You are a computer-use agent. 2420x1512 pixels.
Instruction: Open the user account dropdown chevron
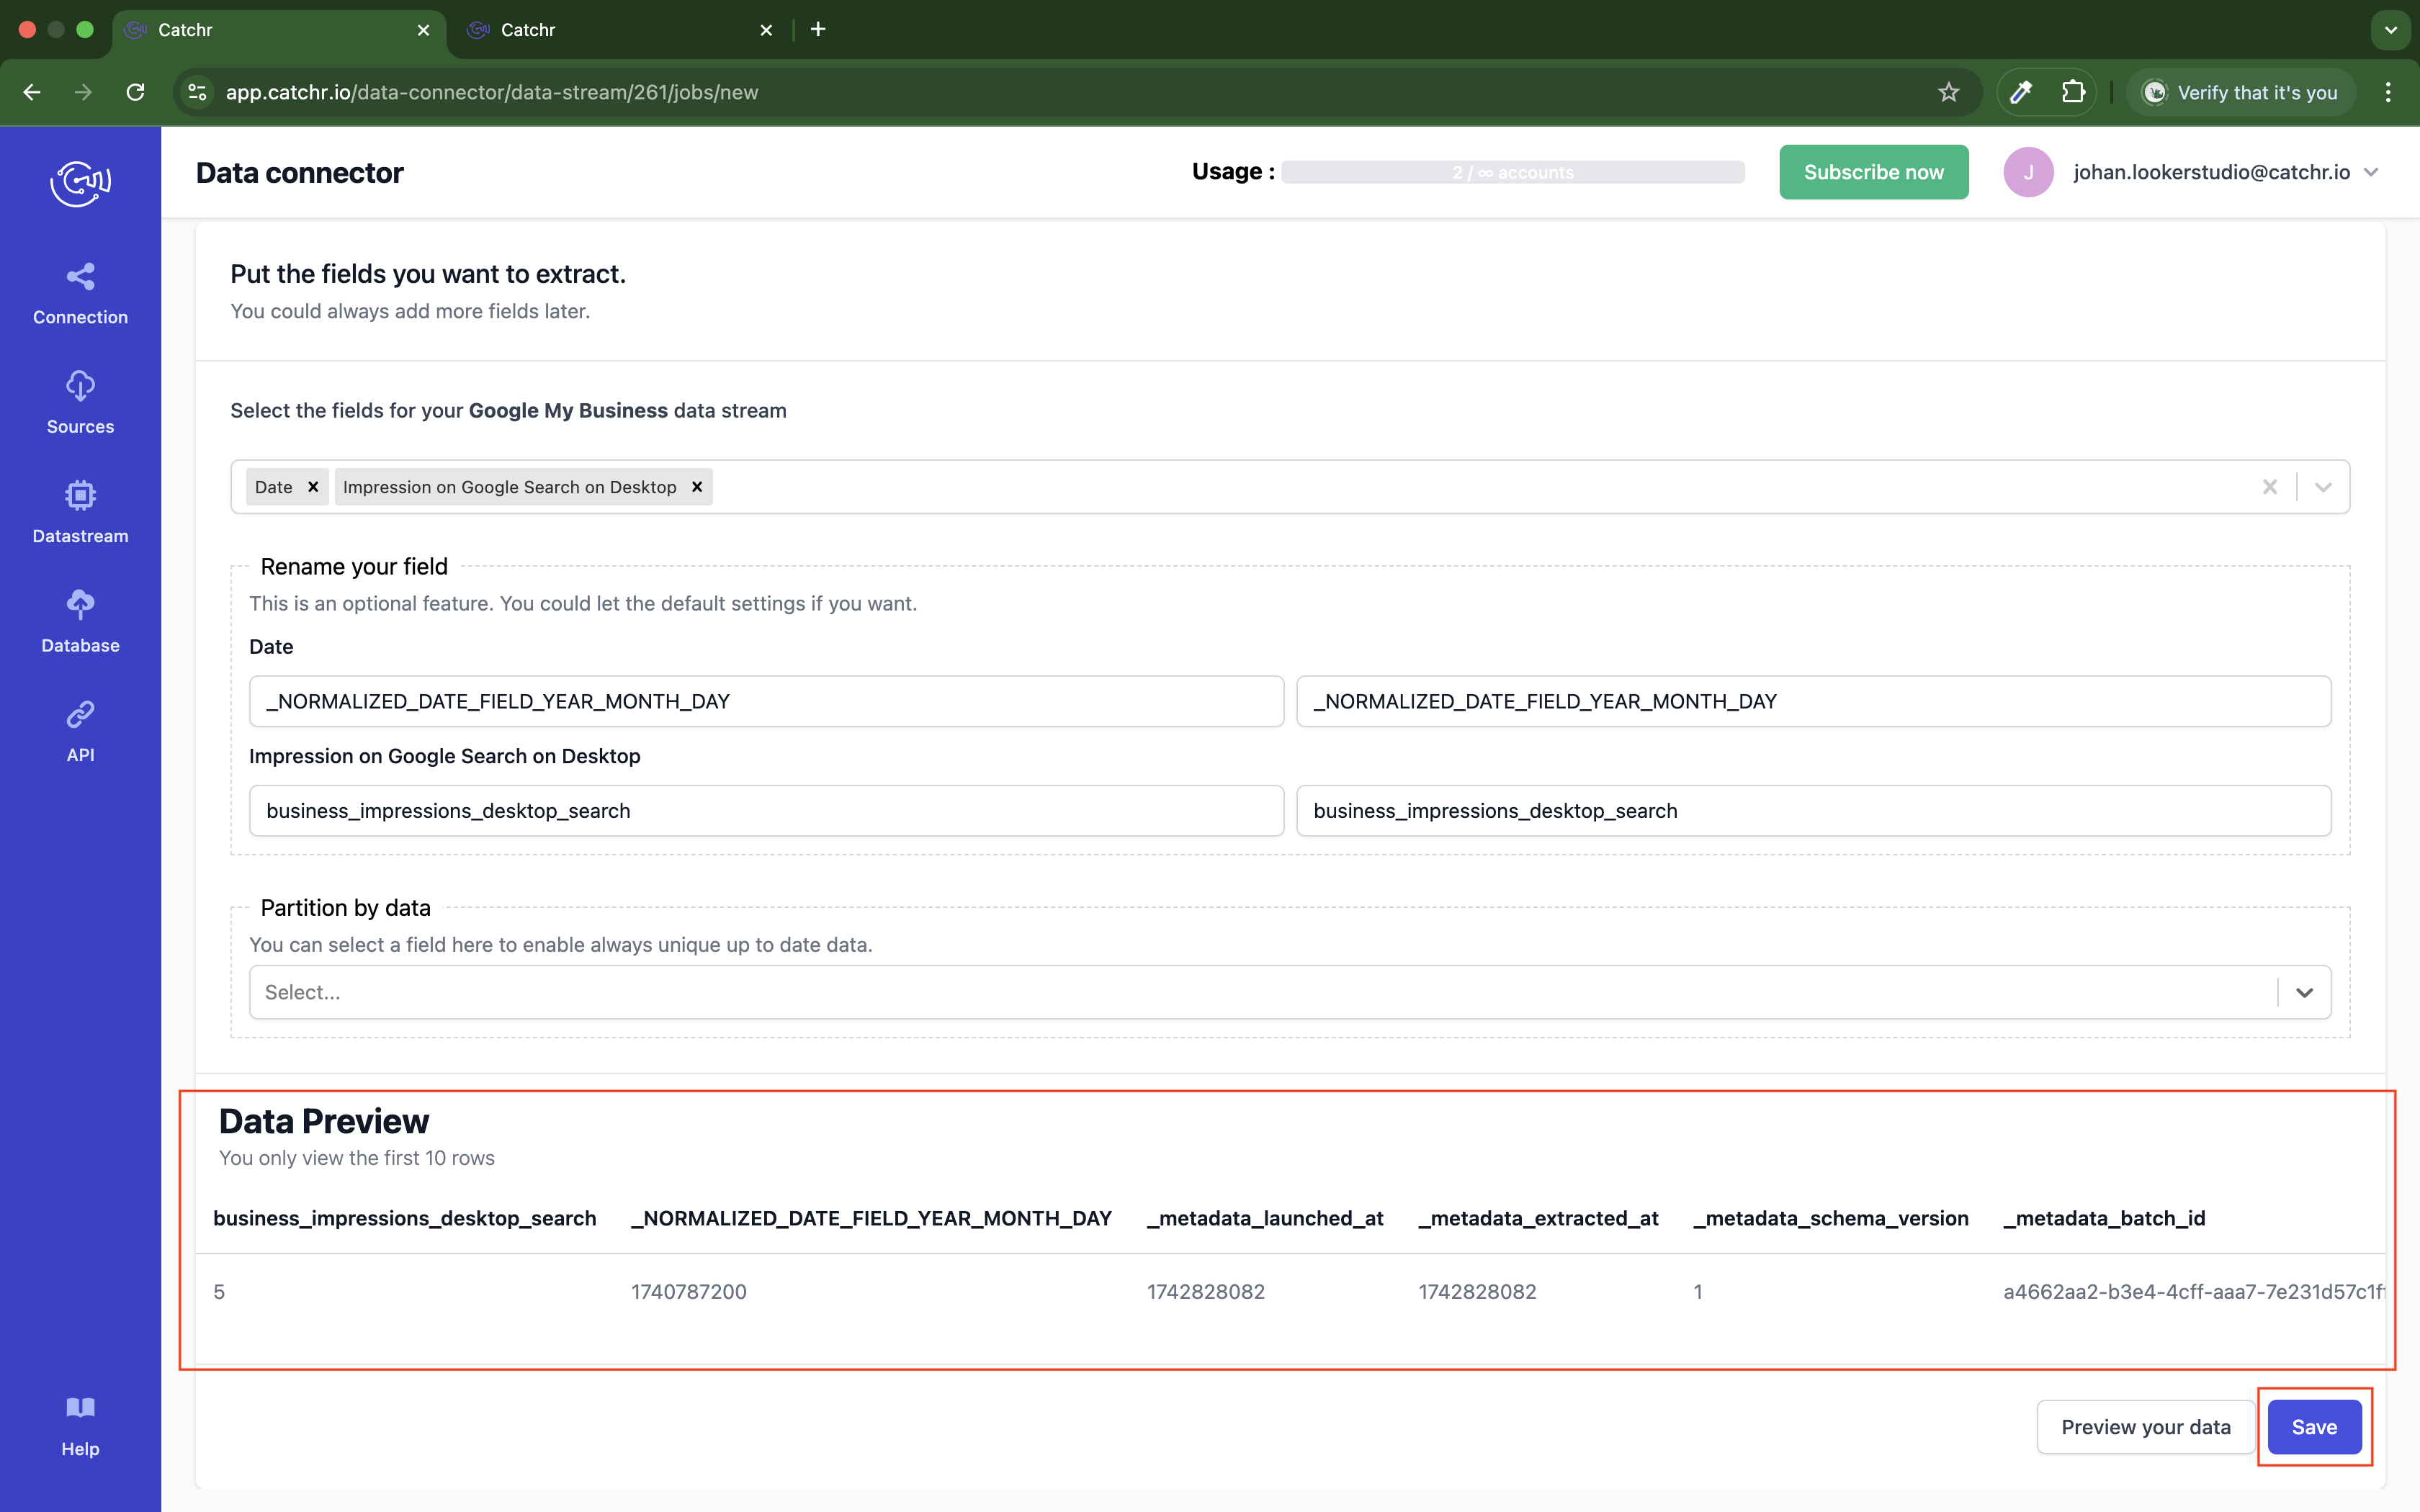[x=2371, y=173]
